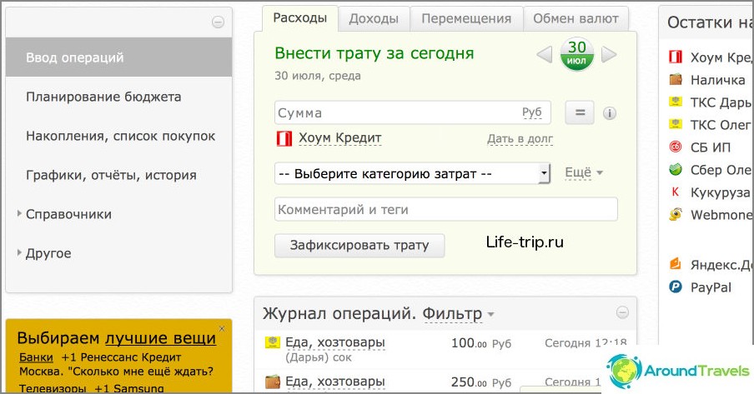Click Хоум Кредит icon in balances list
The width and height of the screenshot is (754, 394).
pos(676,57)
